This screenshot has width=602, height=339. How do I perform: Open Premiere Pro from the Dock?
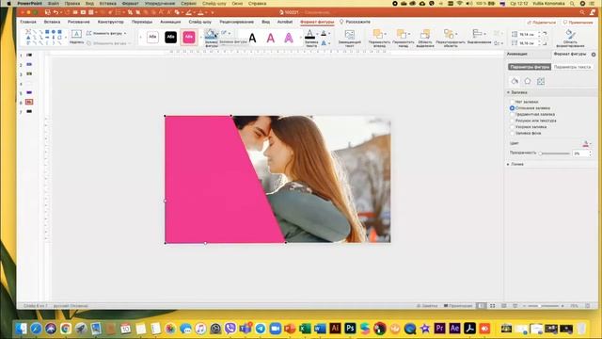click(x=439, y=329)
